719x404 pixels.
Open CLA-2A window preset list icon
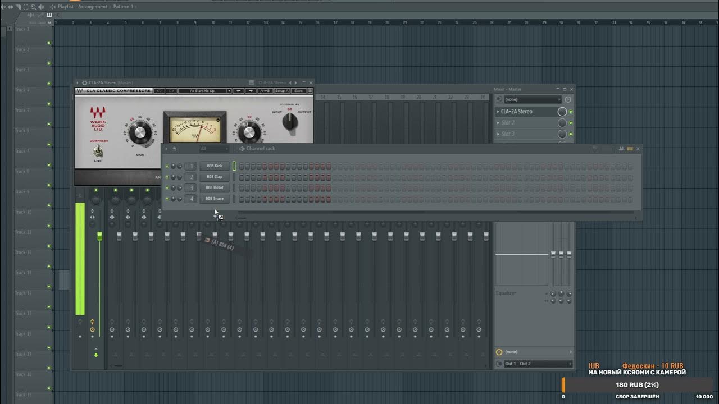252,82
